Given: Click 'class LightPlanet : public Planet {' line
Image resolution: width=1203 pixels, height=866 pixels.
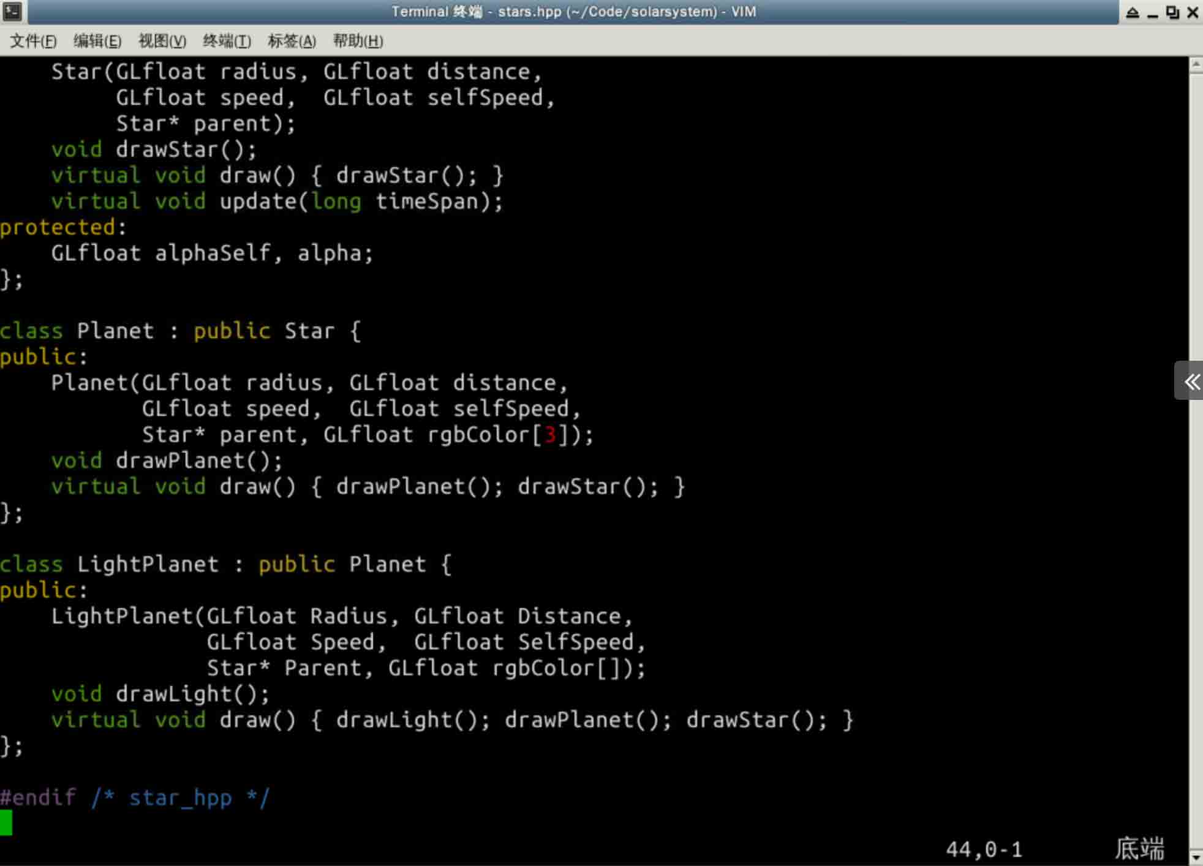Looking at the screenshot, I should click(226, 564).
